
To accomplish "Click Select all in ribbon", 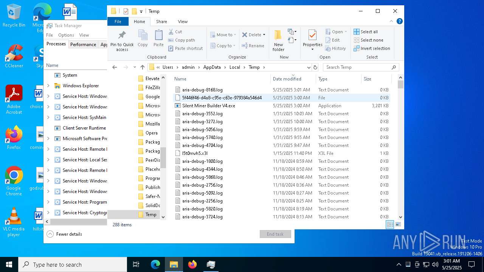I will (366, 32).
